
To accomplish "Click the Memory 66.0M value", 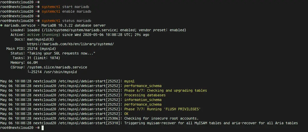I will tap(32, 63).
